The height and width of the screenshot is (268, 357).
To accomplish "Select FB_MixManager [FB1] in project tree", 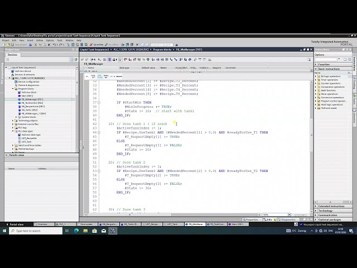I will 32,99.
